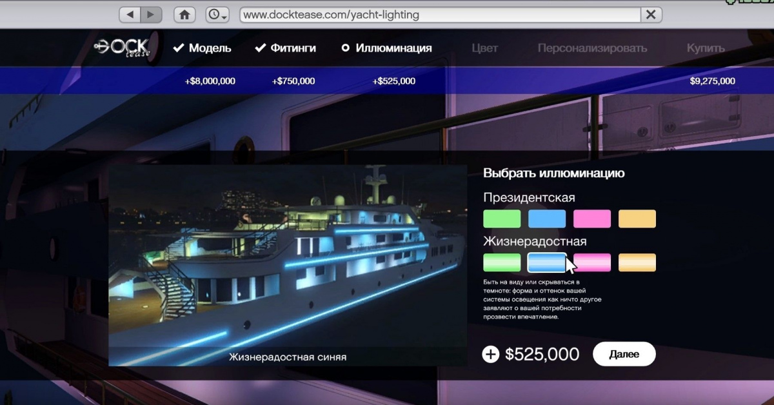774x405 pixels.
Task: Click the DockTease logo
Action: (x=123, y=48)
